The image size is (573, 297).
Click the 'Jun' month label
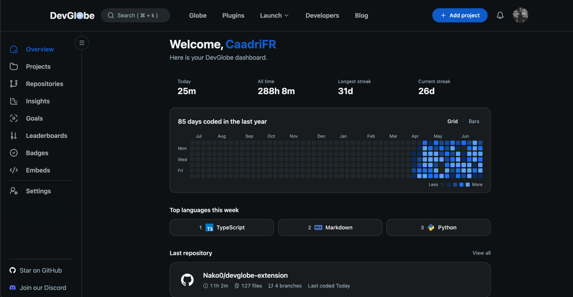(465, 136)
